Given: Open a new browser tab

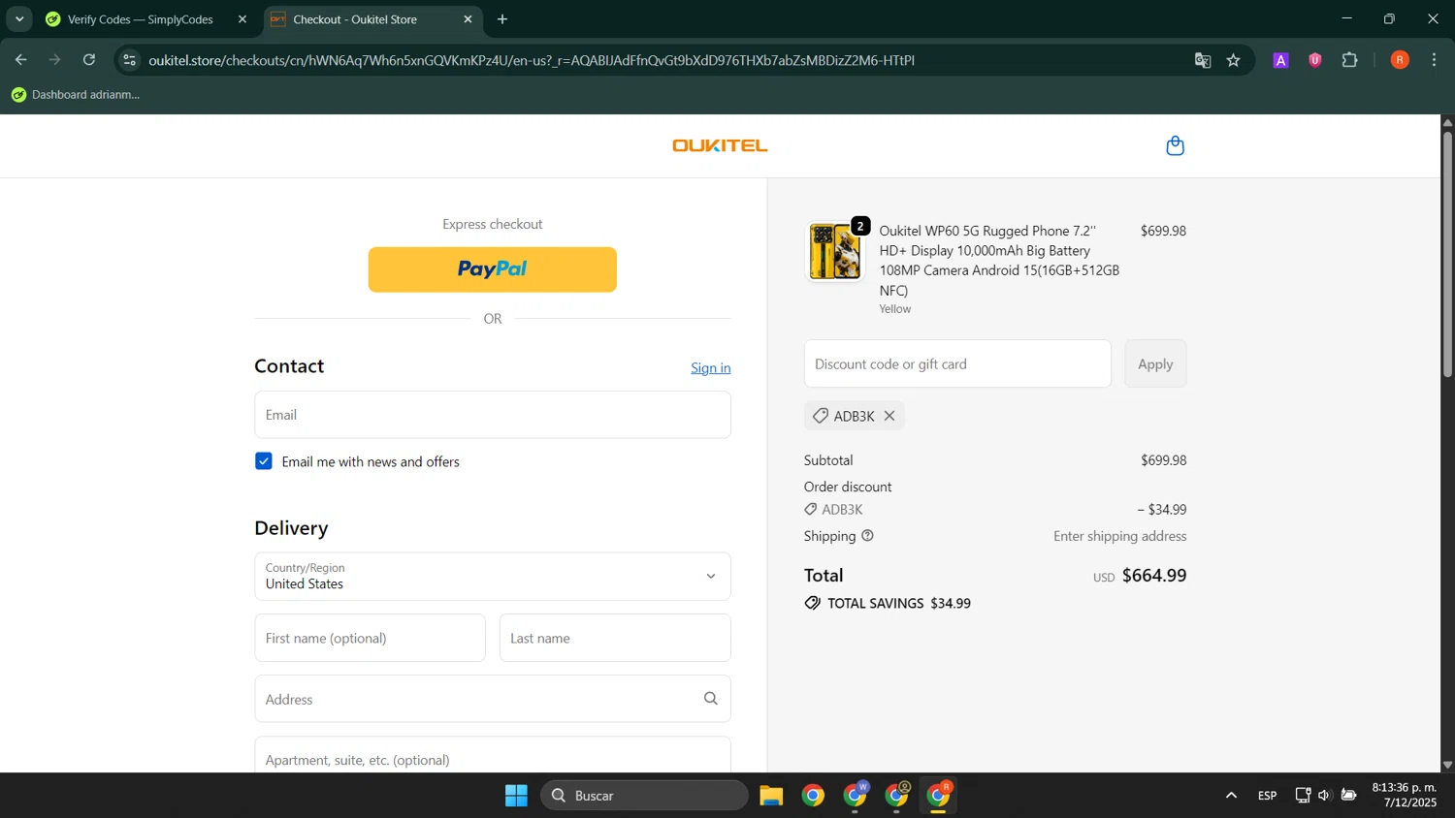Looking at the screenshot, I should pyautogui.click(x=502, y=19).
